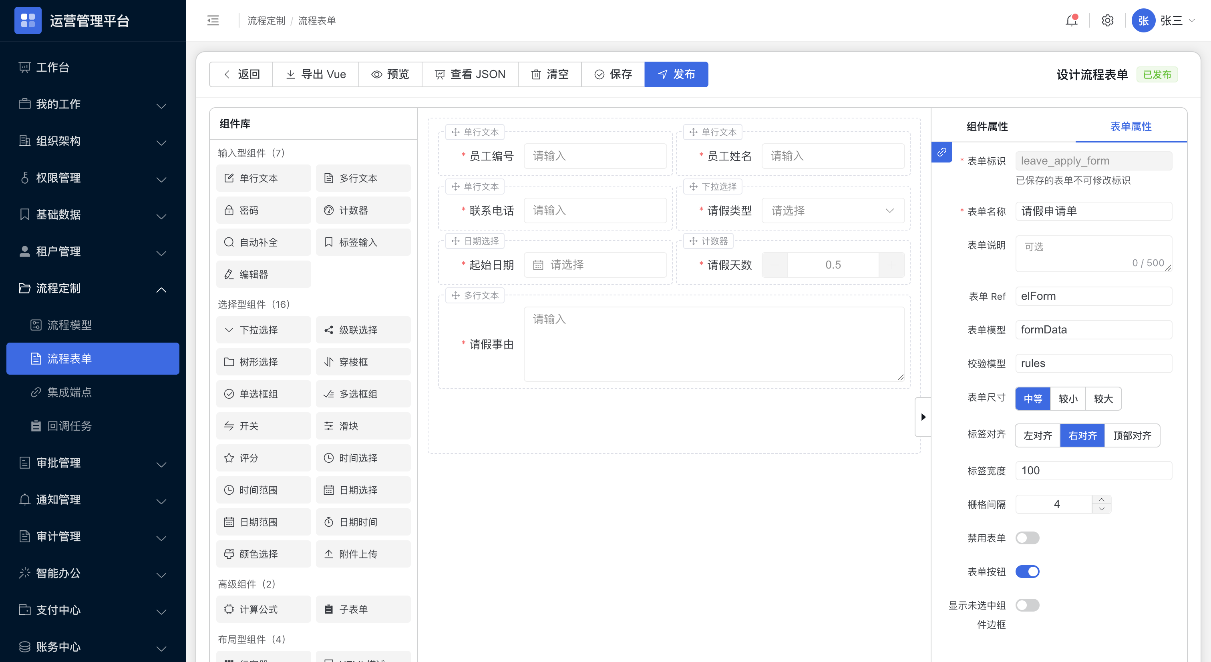Image resolution: width=1211 pixels, height=662 pixels.
Task: Select the 子表单 component
Action: (x=363, y=609)
